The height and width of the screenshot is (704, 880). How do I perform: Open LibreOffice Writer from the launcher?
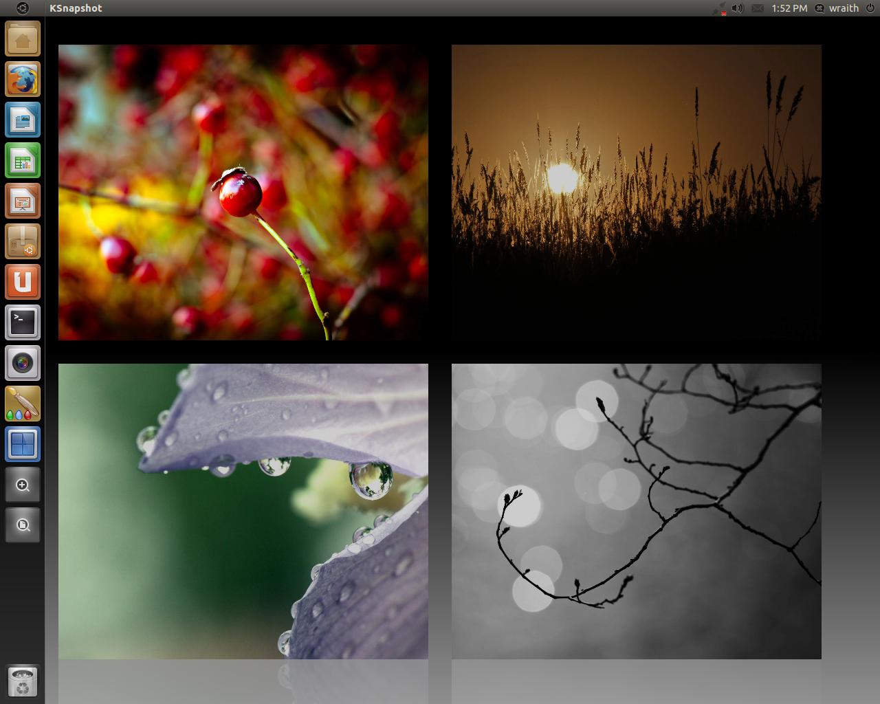coord(23,120)
